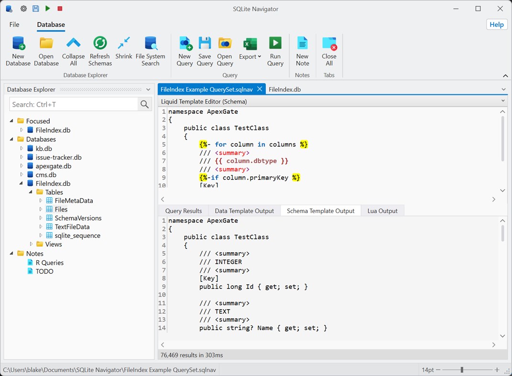This screenshot has height=376, width=512.
Task: Collapse the Databases folder node
Action: pyautogui.click(x=11, y=139)
